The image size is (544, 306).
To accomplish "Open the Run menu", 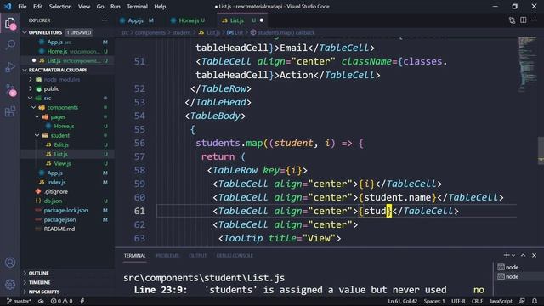I will (x=116, y=7).
